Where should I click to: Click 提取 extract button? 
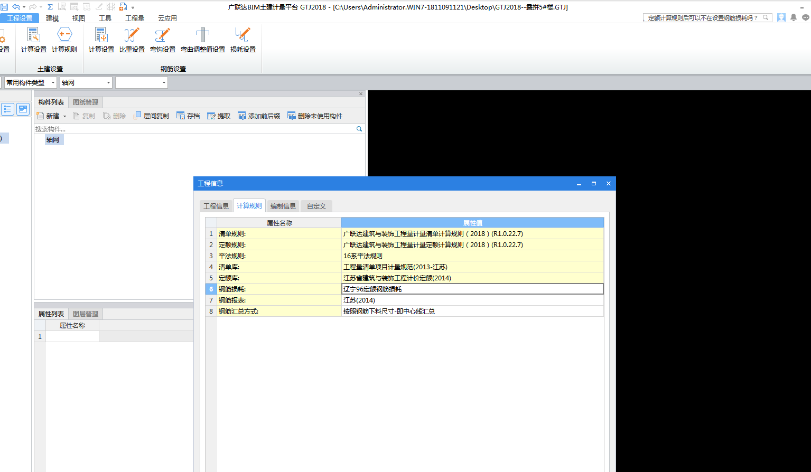[219, 116]
